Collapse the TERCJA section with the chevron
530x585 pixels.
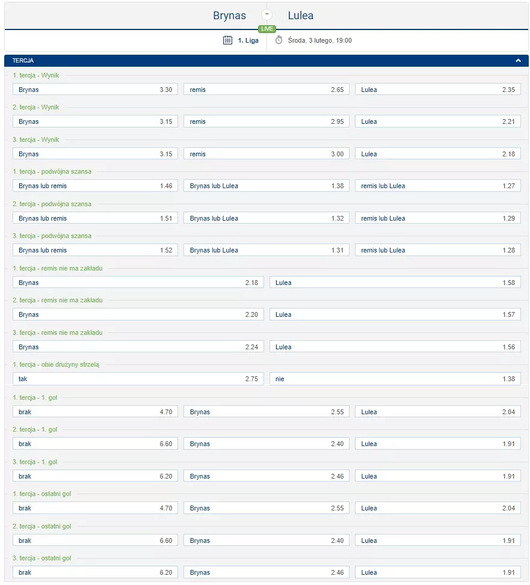pyautogui.click(x=518, y=61)
